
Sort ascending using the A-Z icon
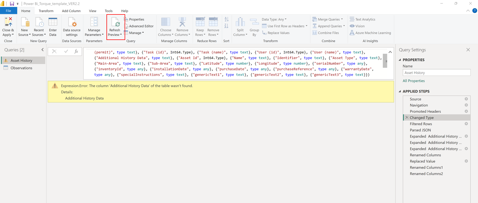pyautogui.click(x=226, y=19)
